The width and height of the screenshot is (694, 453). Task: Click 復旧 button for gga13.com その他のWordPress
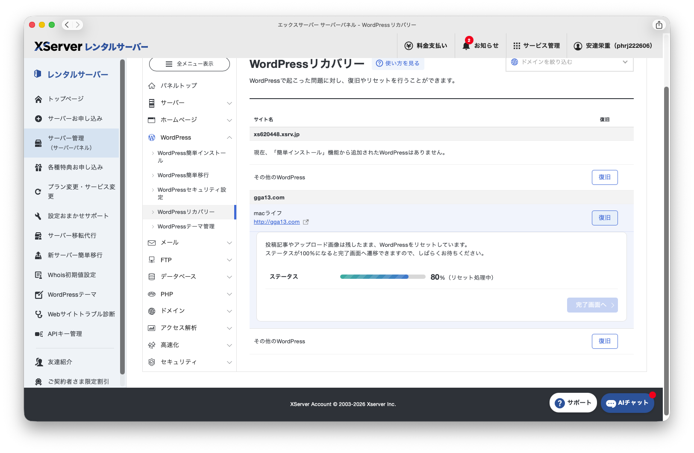(605, 341)
